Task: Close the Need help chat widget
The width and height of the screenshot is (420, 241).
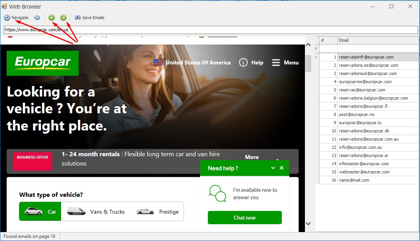Action: coord(281,168)
